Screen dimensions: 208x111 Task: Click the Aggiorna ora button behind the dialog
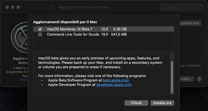(x=191, y=23)
